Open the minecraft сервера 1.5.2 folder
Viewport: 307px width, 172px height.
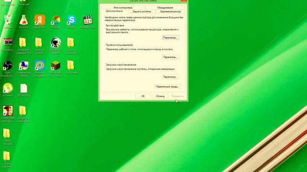tap(23, 43)
